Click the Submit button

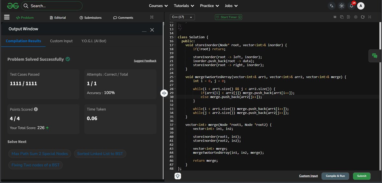(362, 176)
